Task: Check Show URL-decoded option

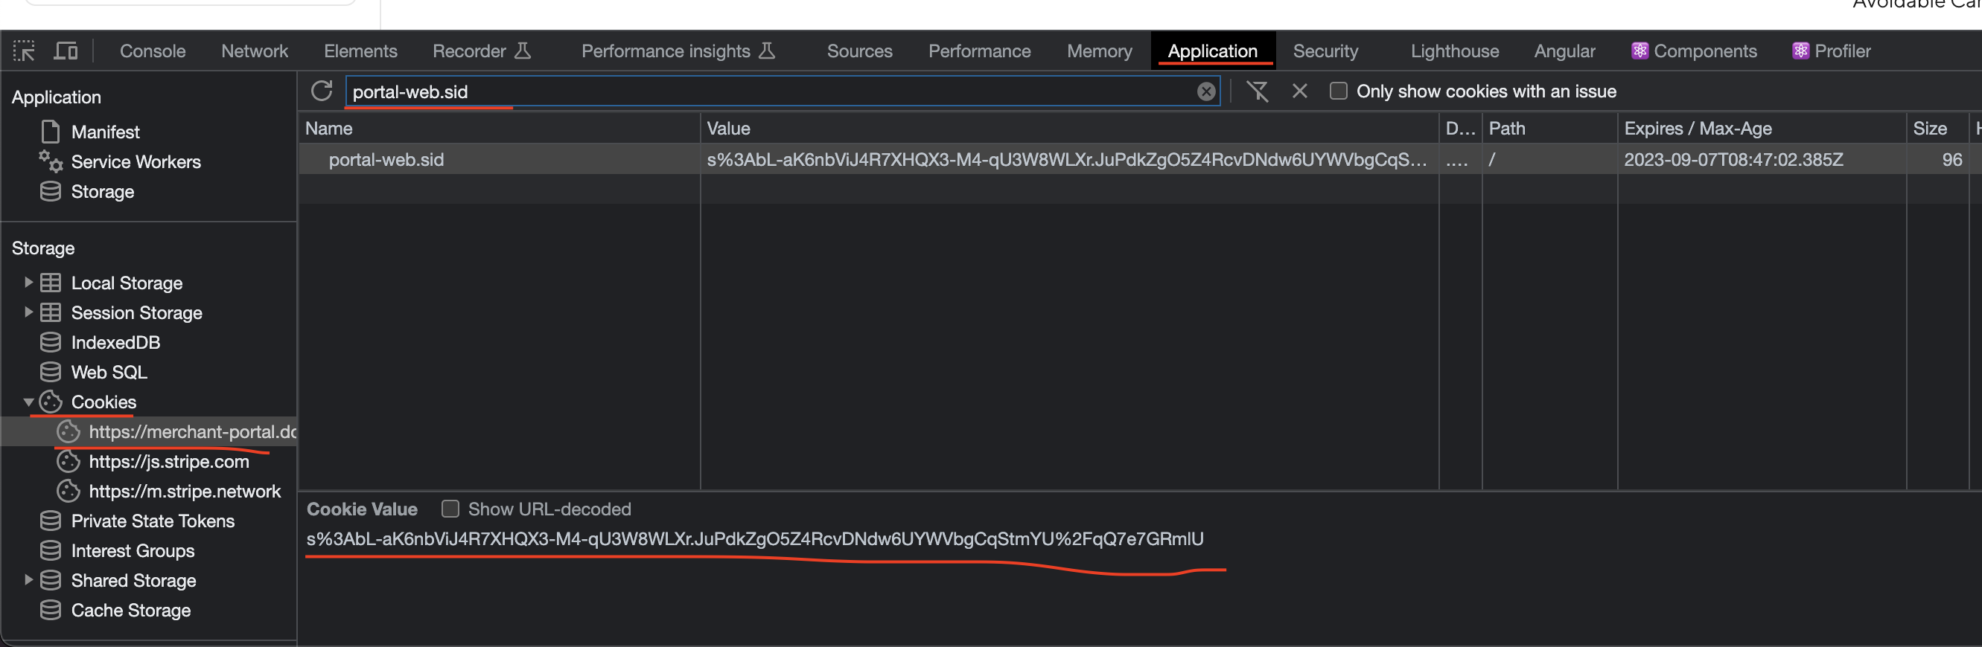Action: pos(450,509)
